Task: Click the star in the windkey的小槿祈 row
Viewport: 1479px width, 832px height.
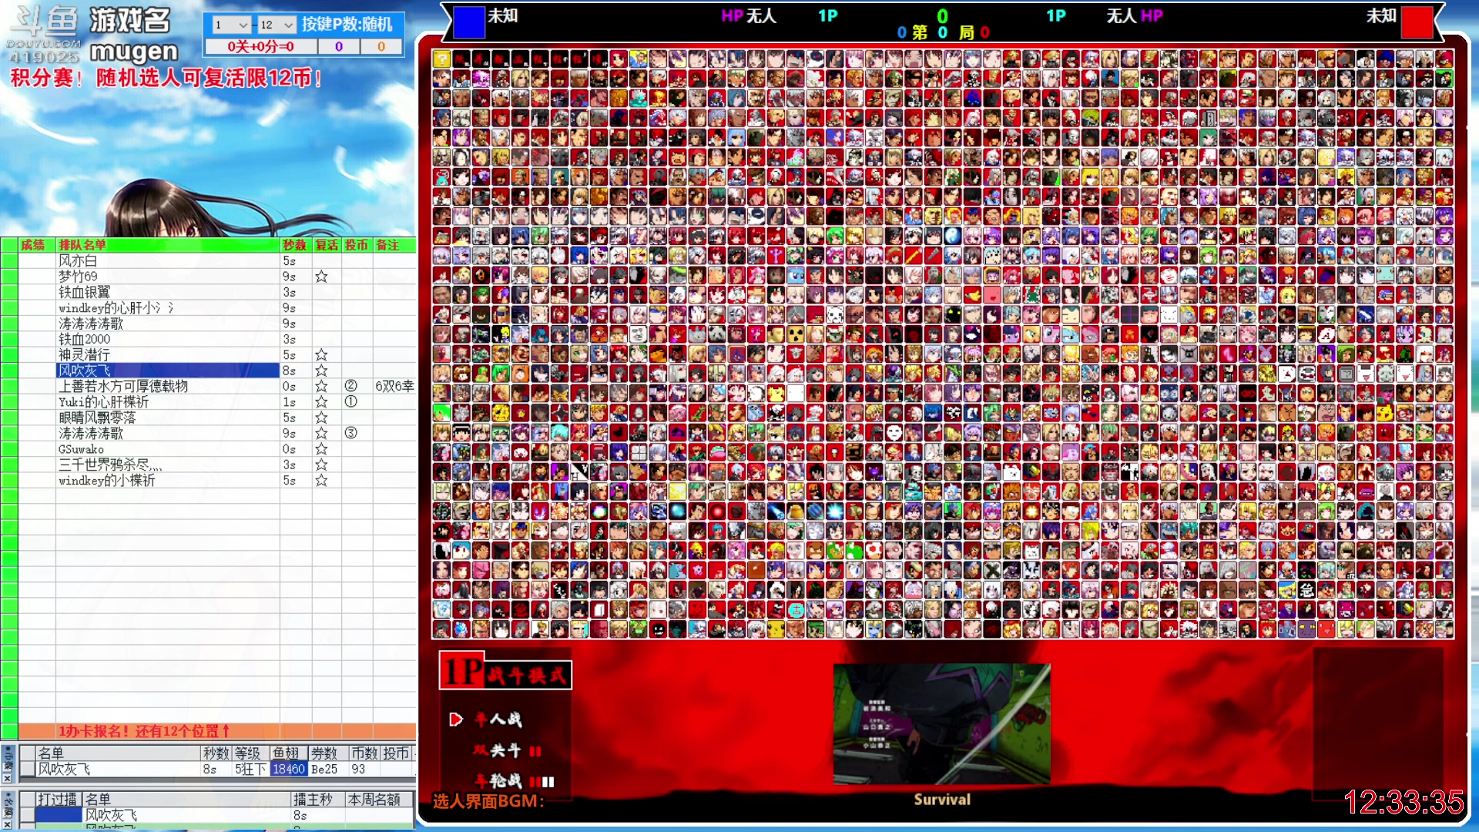Action: [x=321, y=481]
